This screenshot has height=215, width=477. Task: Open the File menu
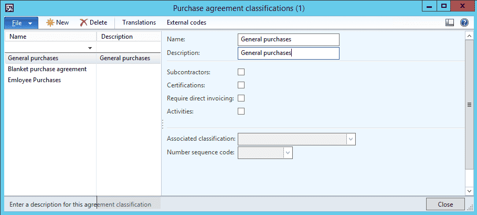[x=22, y=22]
